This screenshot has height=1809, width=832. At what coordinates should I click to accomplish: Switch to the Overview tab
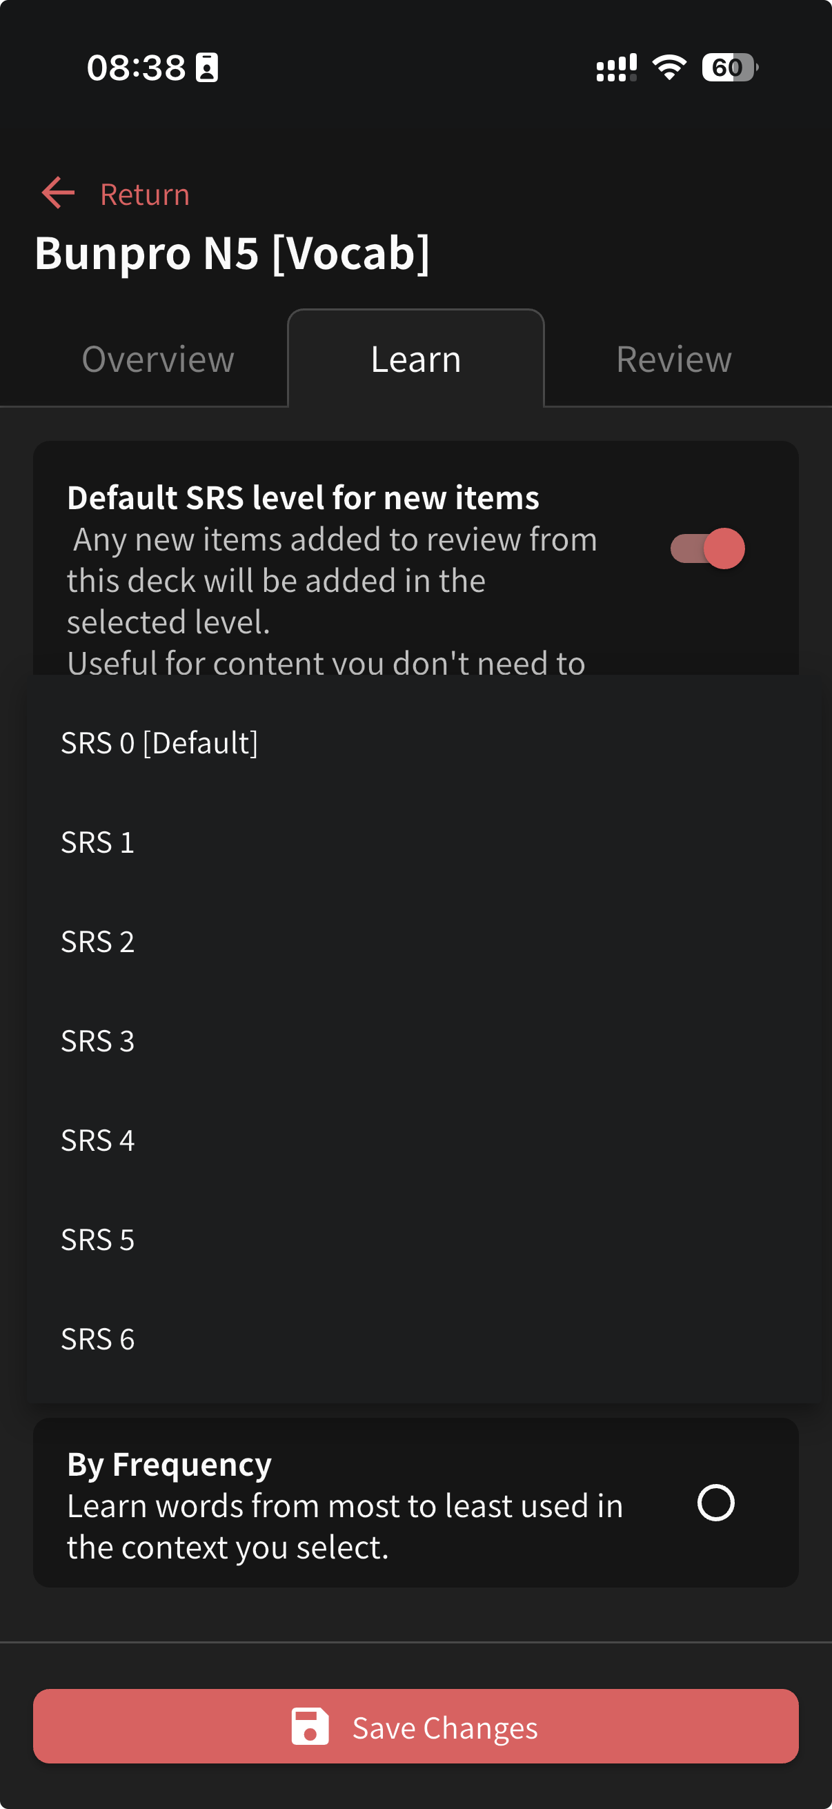pos(158,359)
